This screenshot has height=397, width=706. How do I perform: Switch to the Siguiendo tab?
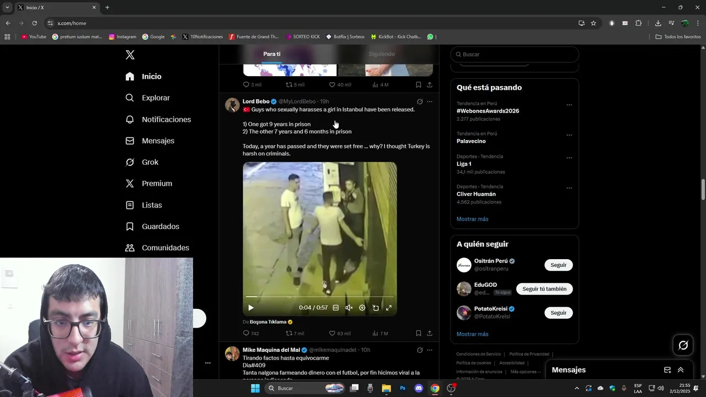[x=382, y=54]
